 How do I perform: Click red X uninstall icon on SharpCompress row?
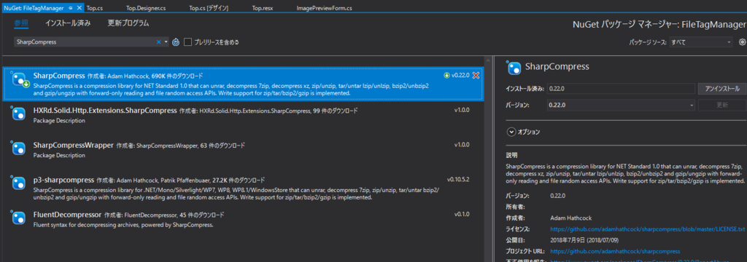point(475,76)
